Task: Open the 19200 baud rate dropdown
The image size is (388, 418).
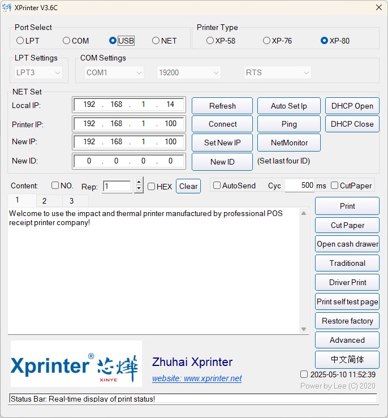Action: click(188, 72)
